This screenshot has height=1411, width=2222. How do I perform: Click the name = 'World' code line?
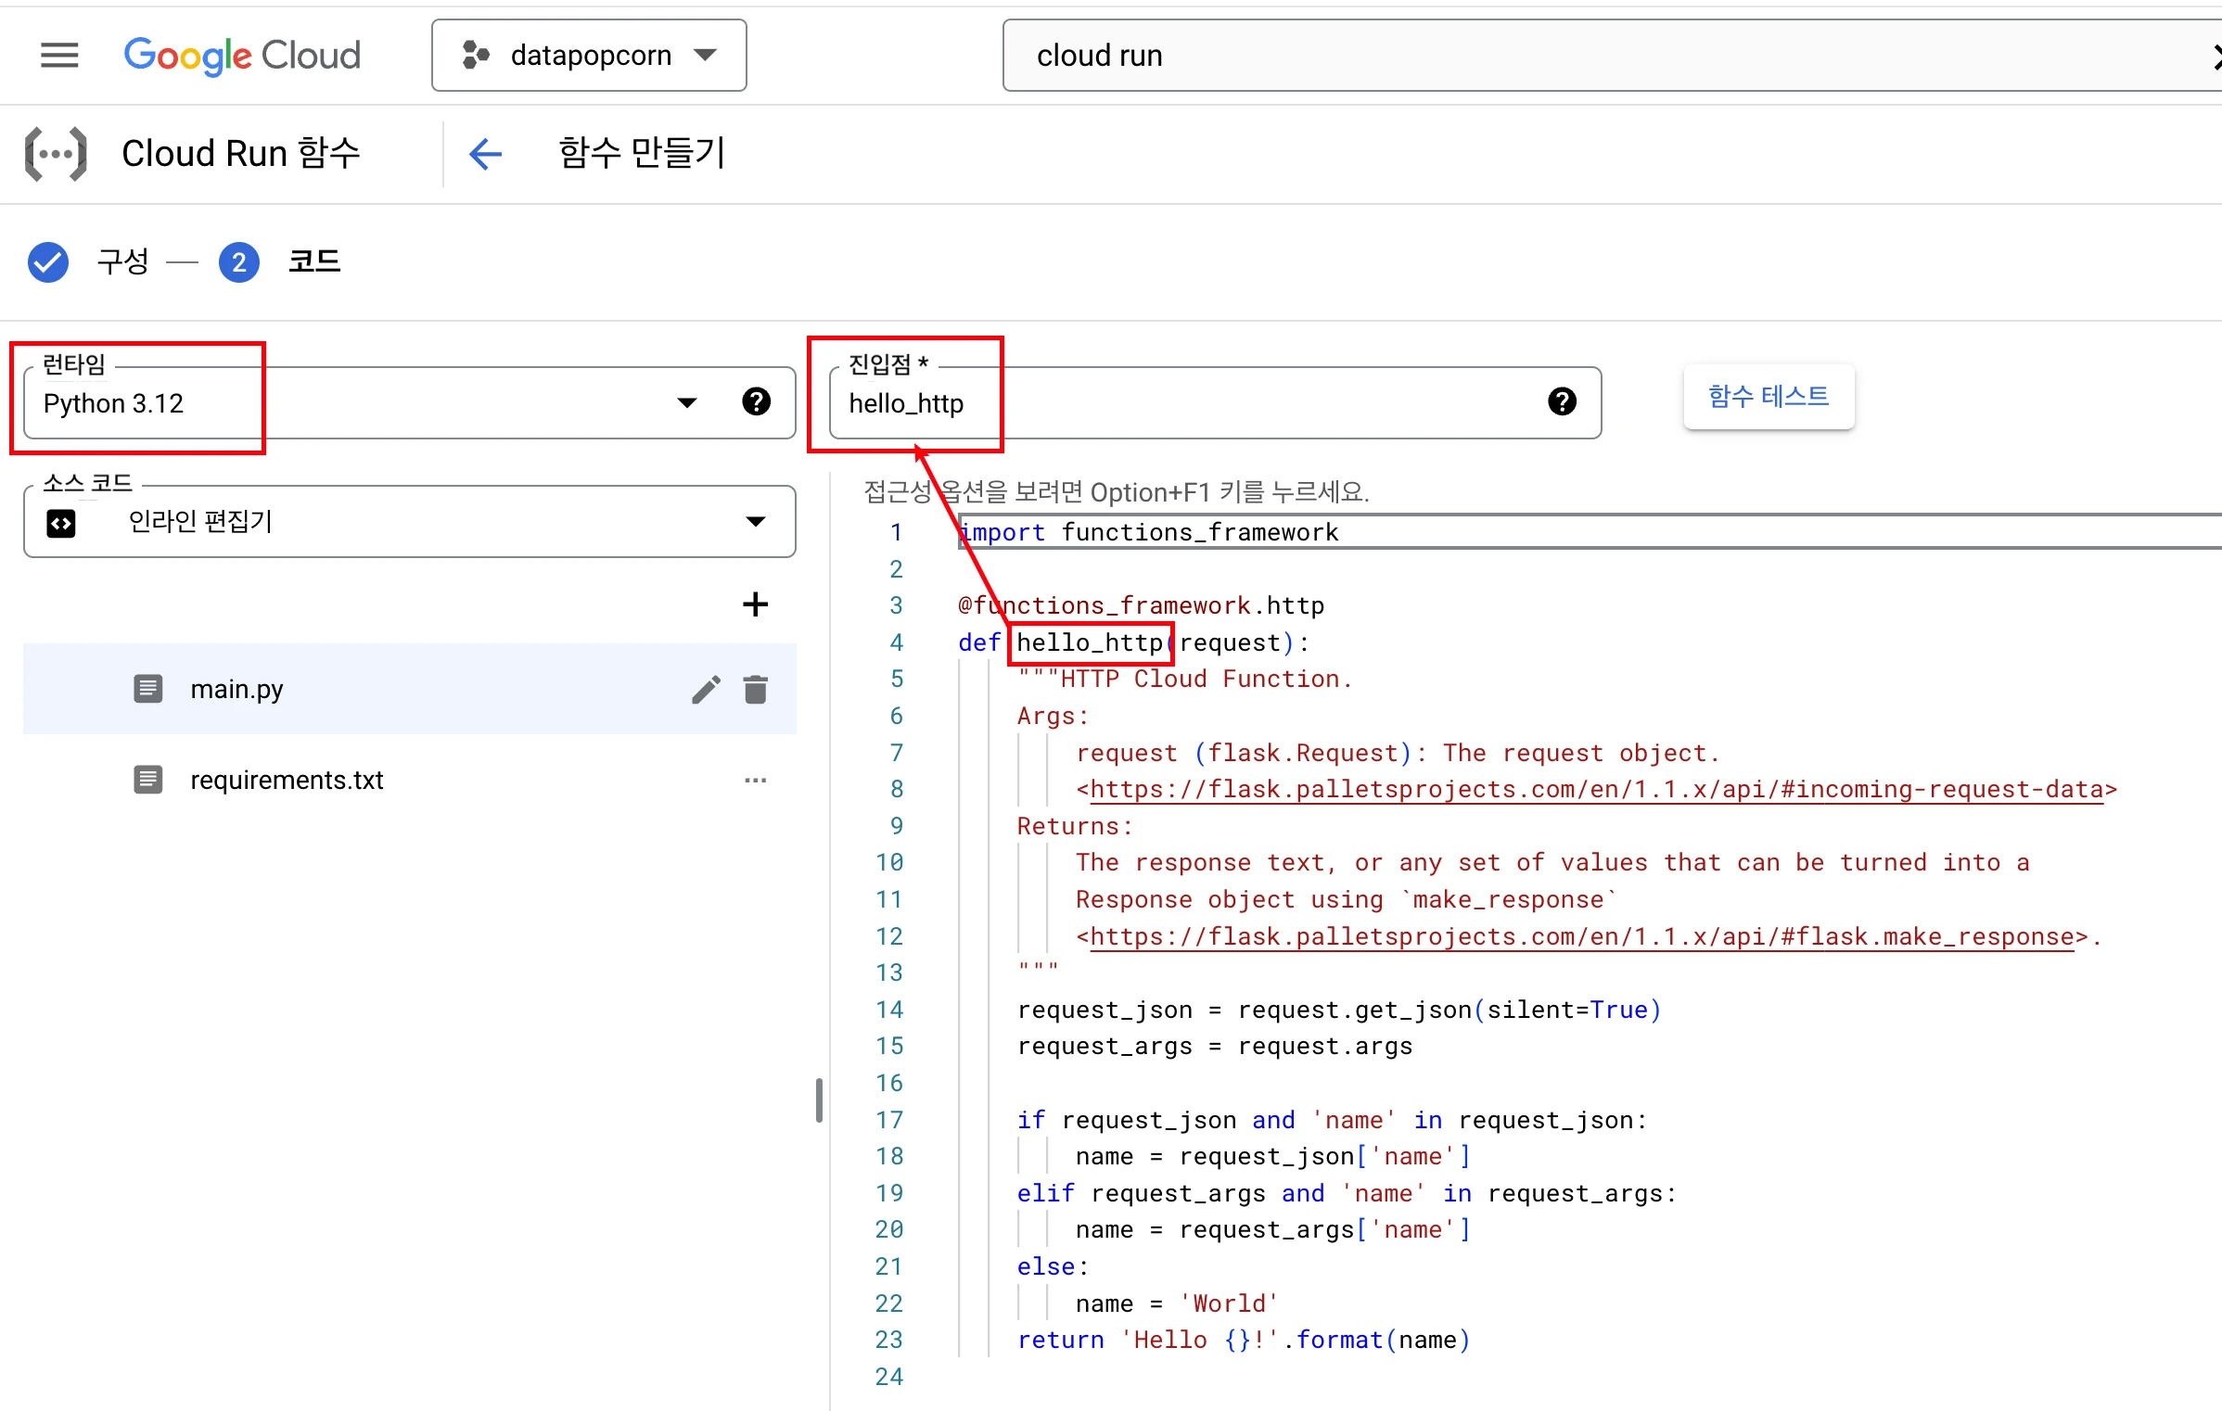1176,1303
